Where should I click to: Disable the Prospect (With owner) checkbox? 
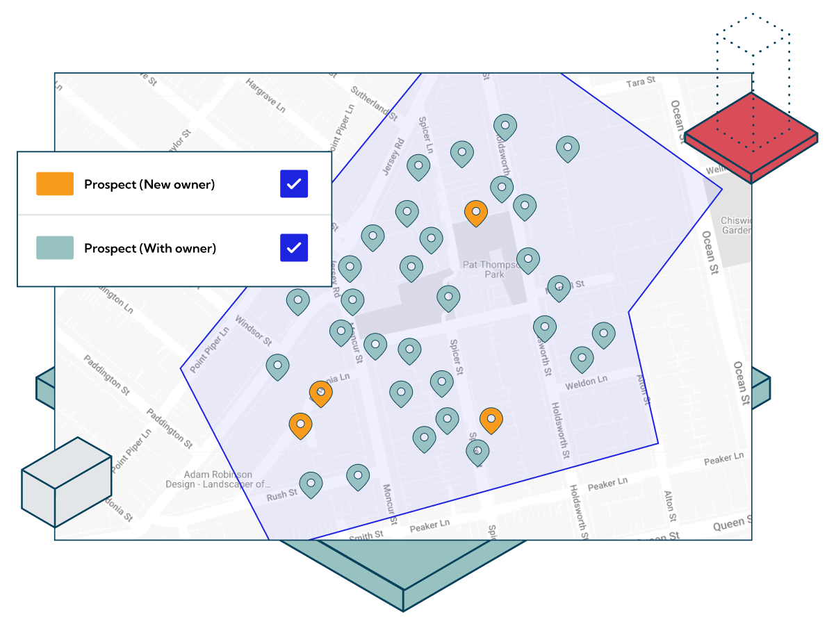[x=293, y=247]
